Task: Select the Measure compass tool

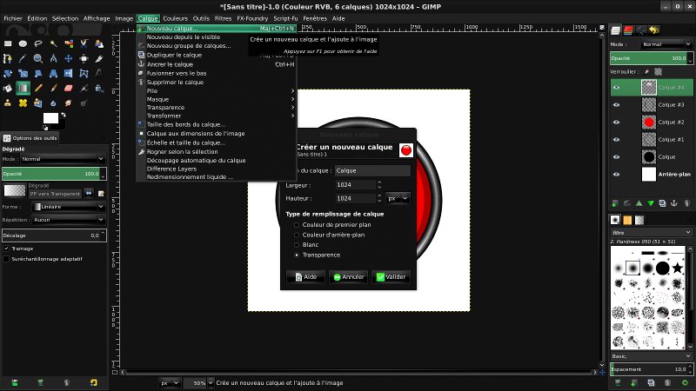Action: [53, 58]
